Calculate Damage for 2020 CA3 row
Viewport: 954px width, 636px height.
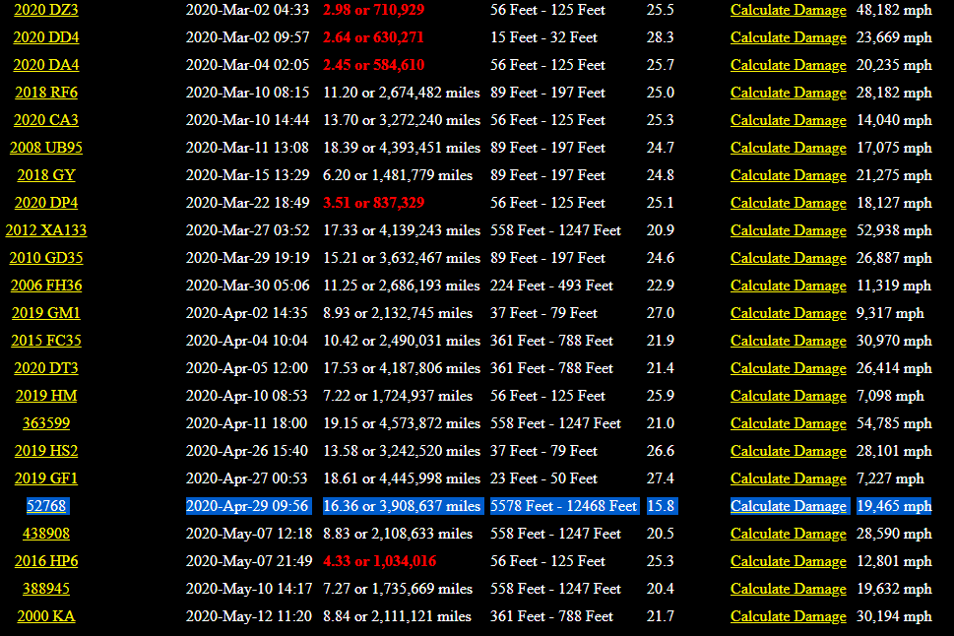(x=788, y=120)
